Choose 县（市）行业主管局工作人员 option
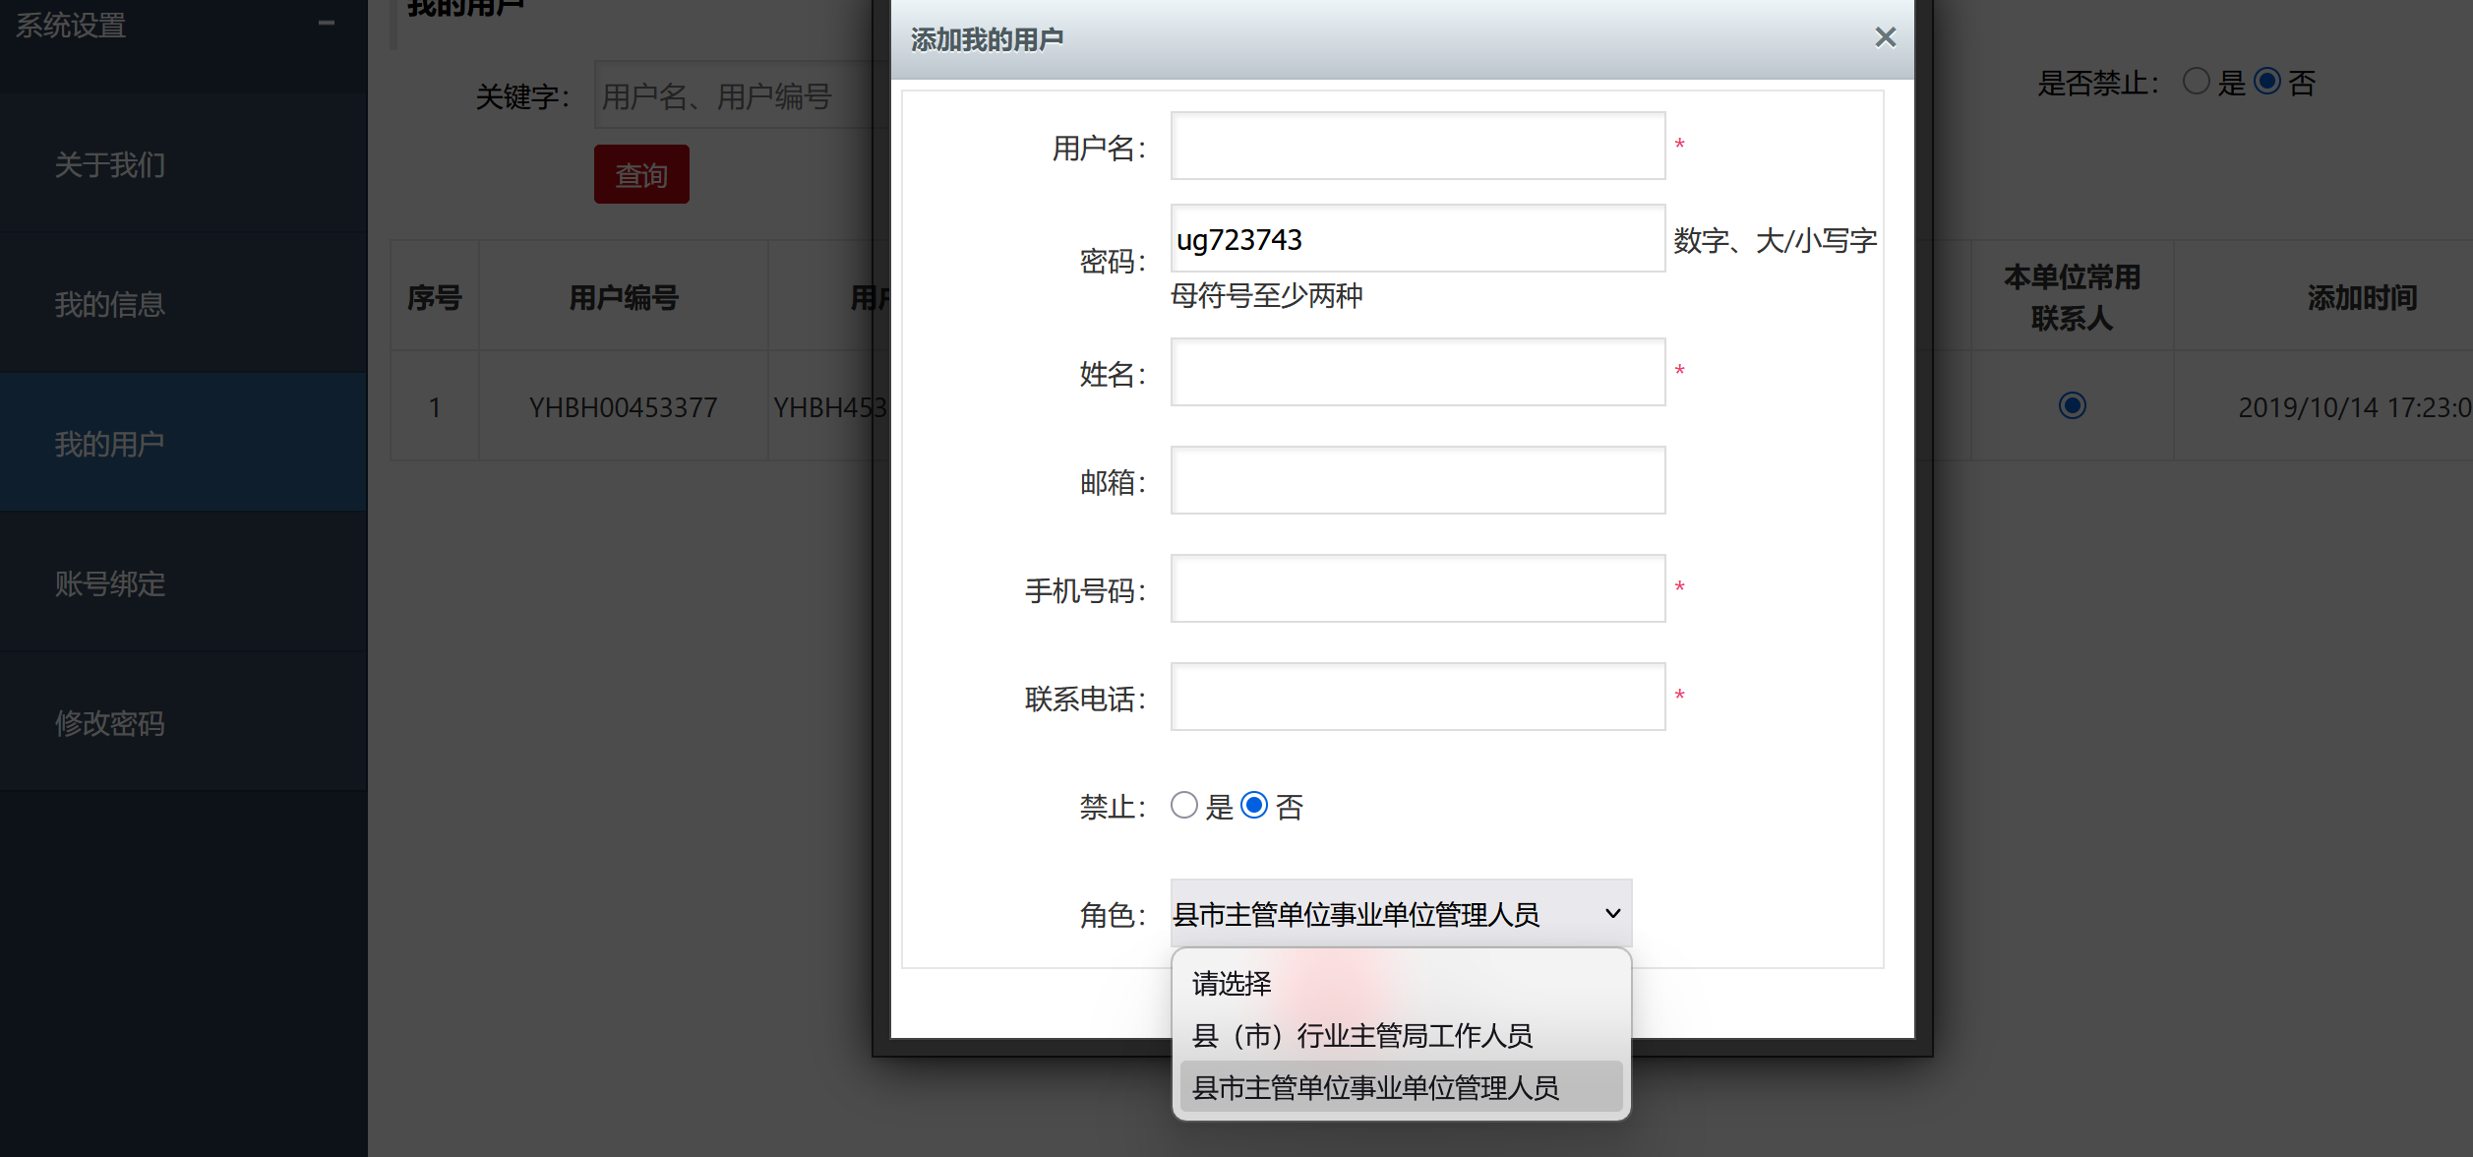Image resolution: width=2473 pixels, height=1157 pixels. tap(1401, 1035)
